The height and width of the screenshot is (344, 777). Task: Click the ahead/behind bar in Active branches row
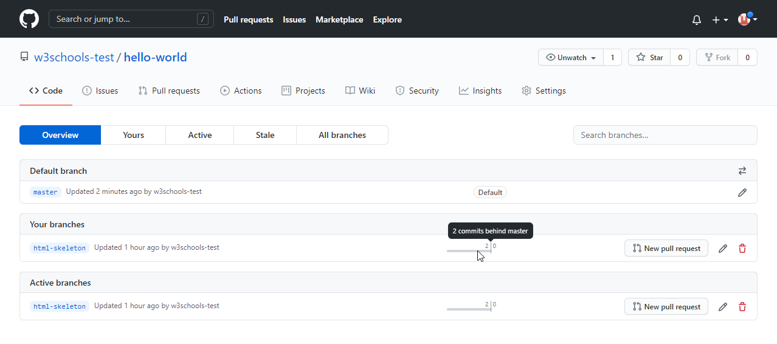click(x=472, y=306)
